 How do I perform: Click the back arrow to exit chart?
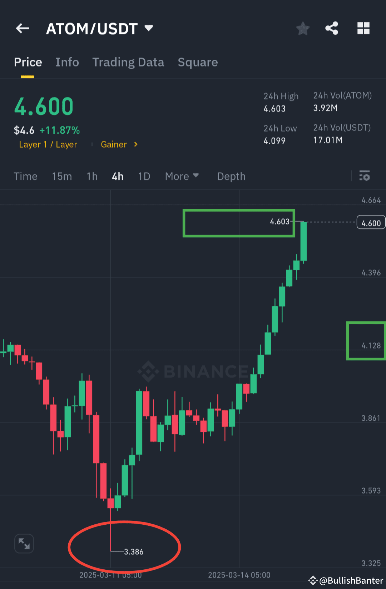tap(22, 28)
